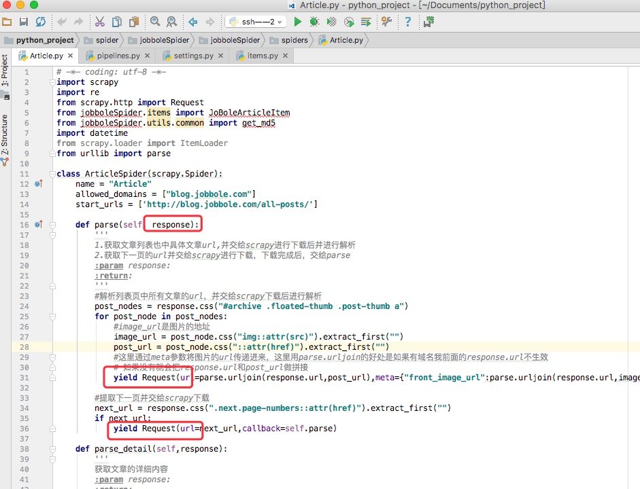This screenshot has height=489, width=640.
Task: Click the Save All floppy icon
Action: pos(24,22)
